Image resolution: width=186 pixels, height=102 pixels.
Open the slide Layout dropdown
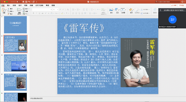pyautogui.click(x=27, y=9)
